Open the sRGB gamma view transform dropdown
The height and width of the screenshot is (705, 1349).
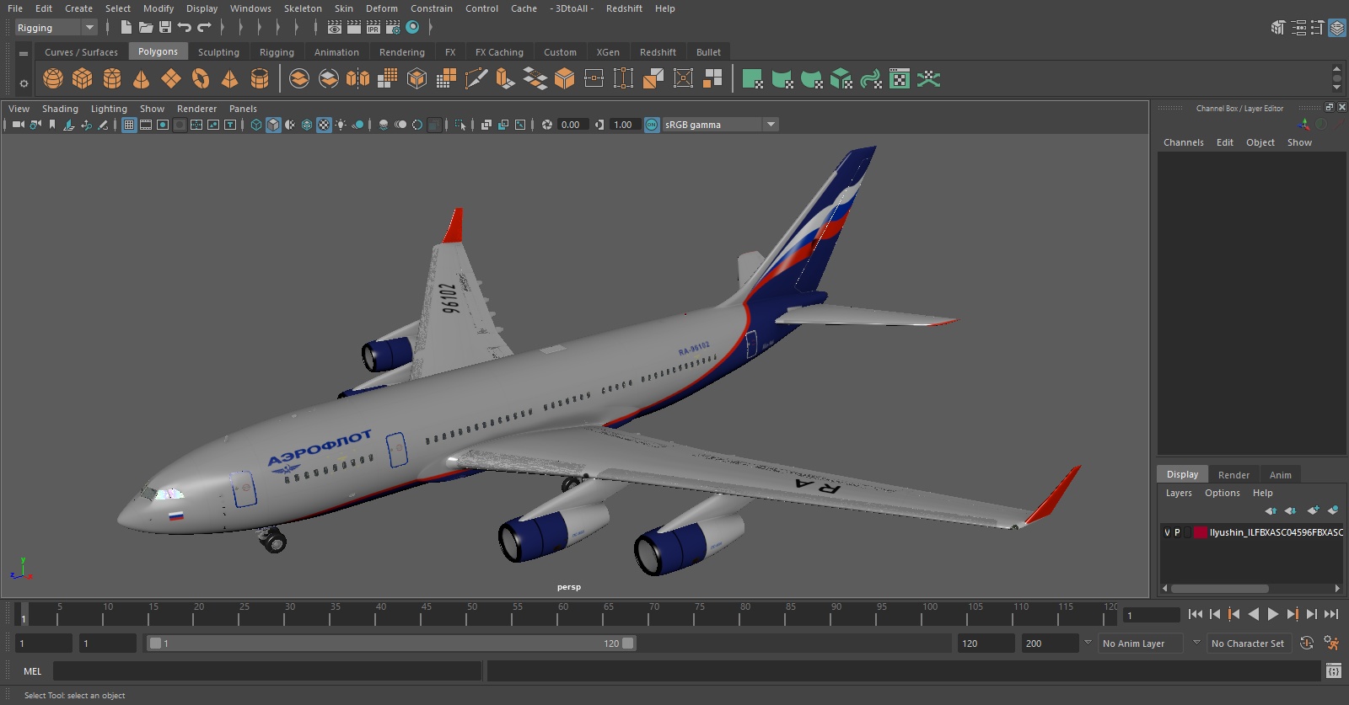pos(720,125)
